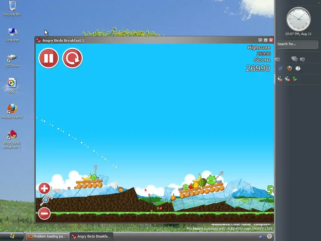The height and width of the screenshot is (241, 321).
Task: Click the sidebar collapse arrow at top right
Action: click(319, 3)
